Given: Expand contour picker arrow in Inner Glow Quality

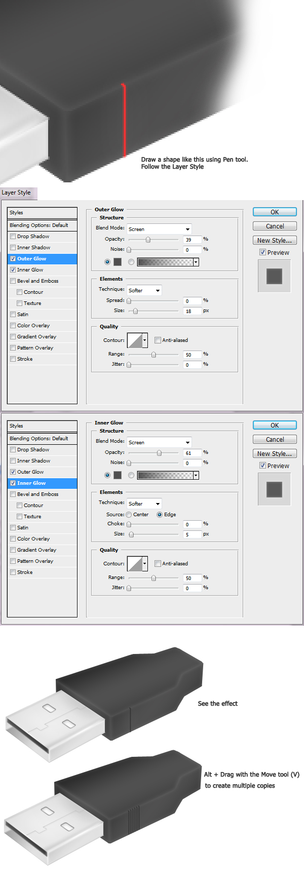Looking at the screenshot, I should tap(145, 564).
